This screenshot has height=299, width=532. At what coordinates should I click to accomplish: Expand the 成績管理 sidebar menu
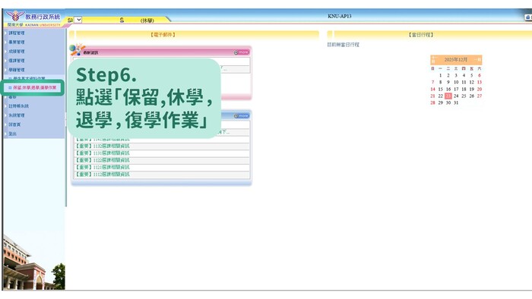pyautogui.click(x=16, y=52)
